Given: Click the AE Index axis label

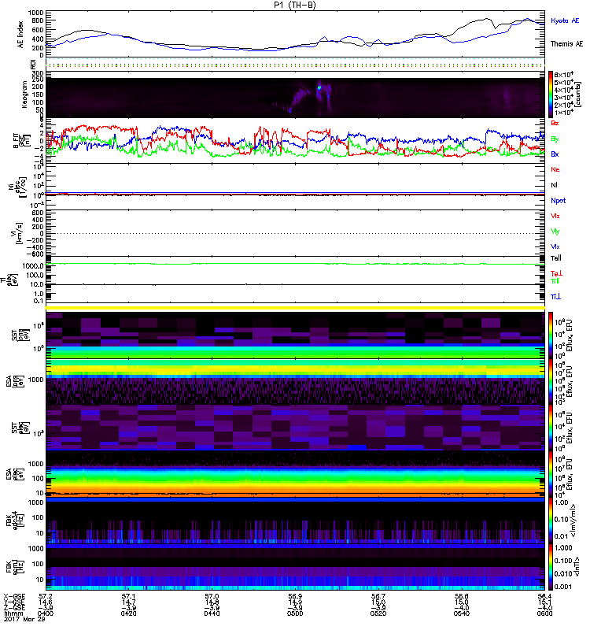Looking at the screenshot, I should (21, 35).
